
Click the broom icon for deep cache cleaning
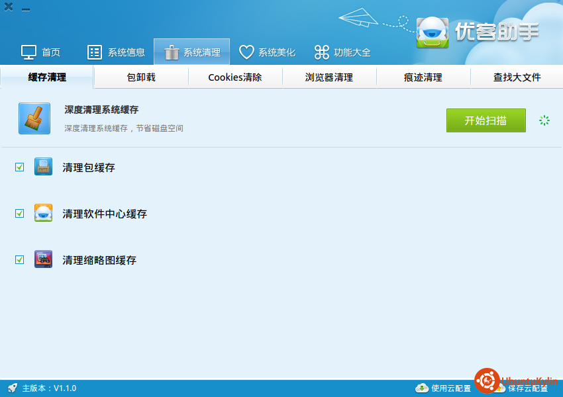(34, 118)
